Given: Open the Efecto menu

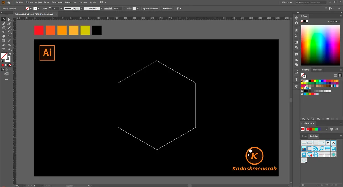Looking at the screenshot, I should coord(68,2).
